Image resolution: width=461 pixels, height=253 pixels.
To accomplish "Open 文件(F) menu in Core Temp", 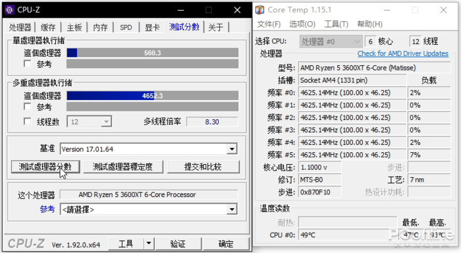I will click(x=269, y=24).
